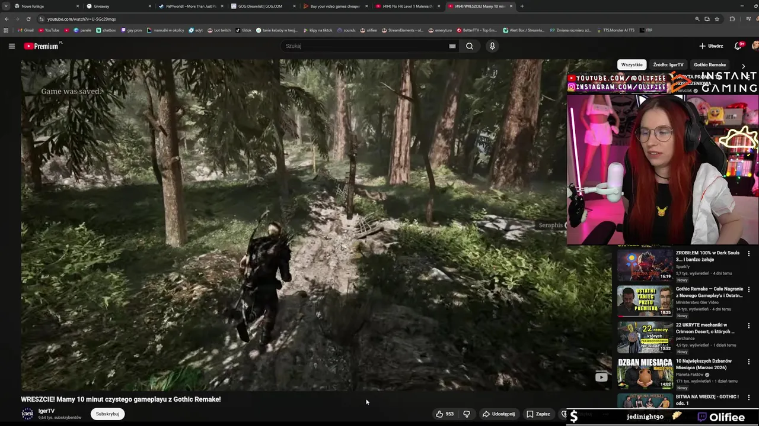Viewport: 759px width, 426px height.
Task: Select the Wszystkie filter chip
Action: [632, 64]
